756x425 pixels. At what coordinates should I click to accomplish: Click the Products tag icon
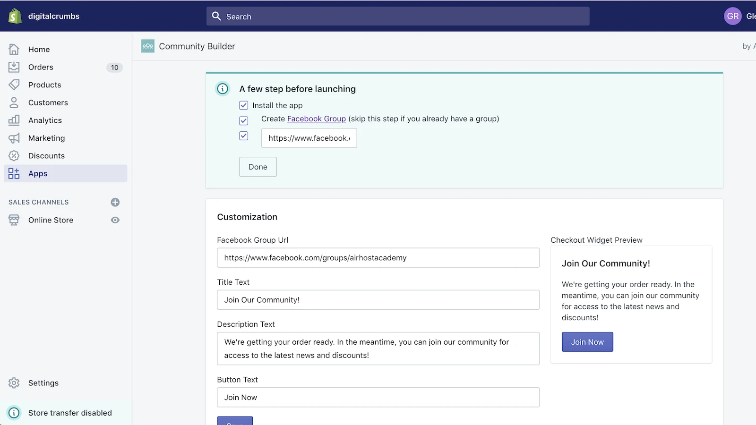pos(14,85)
